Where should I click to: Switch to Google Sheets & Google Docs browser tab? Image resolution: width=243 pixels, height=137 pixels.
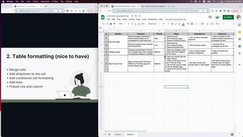(x=155, y=6)
